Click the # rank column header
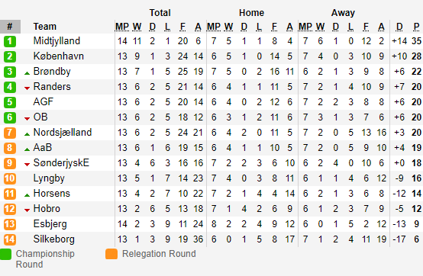The width and height of the screenshot is (423, 276). (10, 27)
